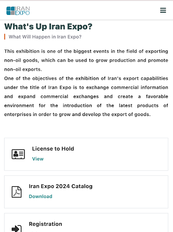
Task: Click the EXPO text in the logo
Action: (22, 13)
